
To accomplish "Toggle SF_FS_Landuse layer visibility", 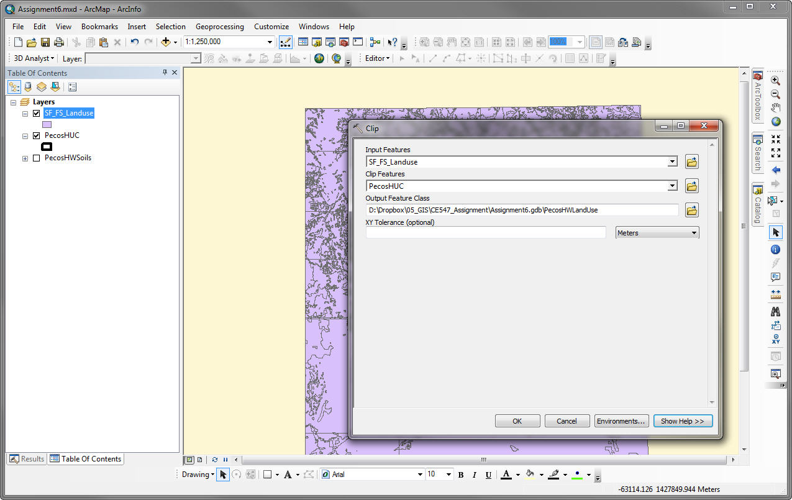I will pos(37,114).
